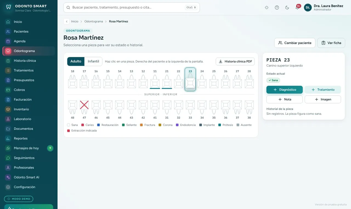Viewport: 351px width, 209px height.
Task: Click the search patients input field
Action: coord(132,8)
